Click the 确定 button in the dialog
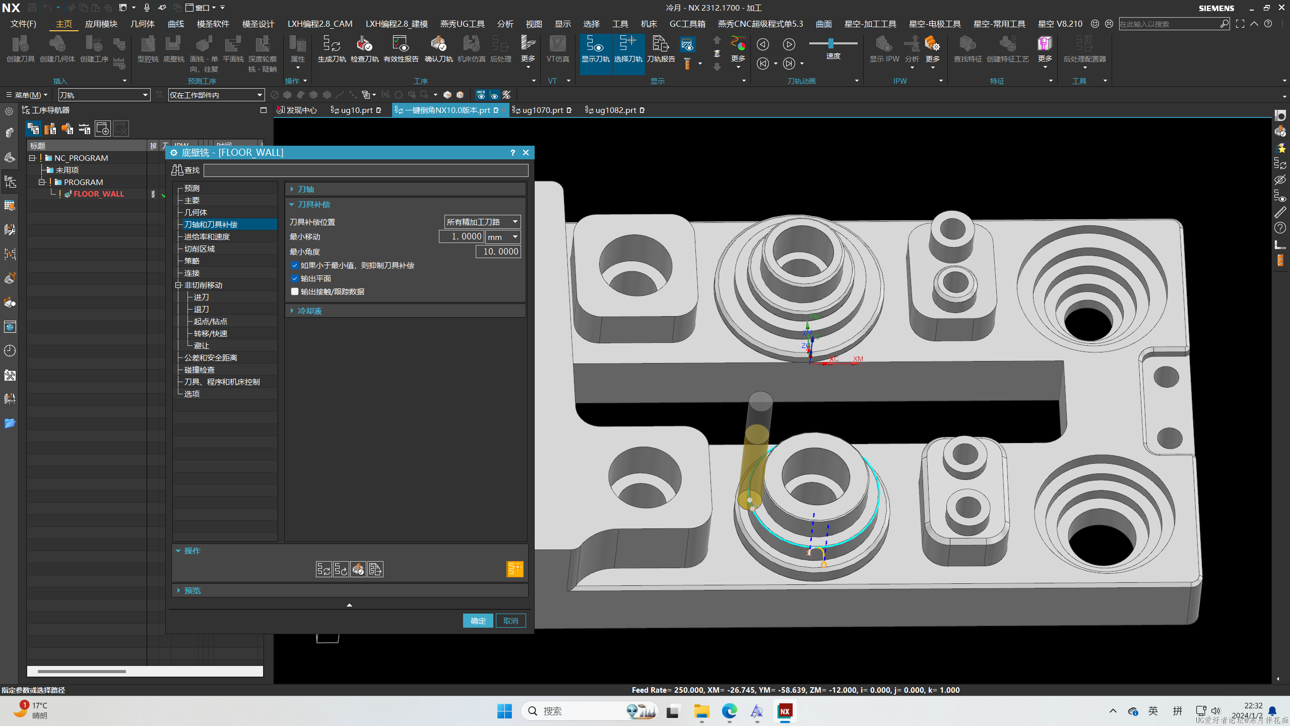The width and height of the screenshot is (1290, 726). [478, 621]
